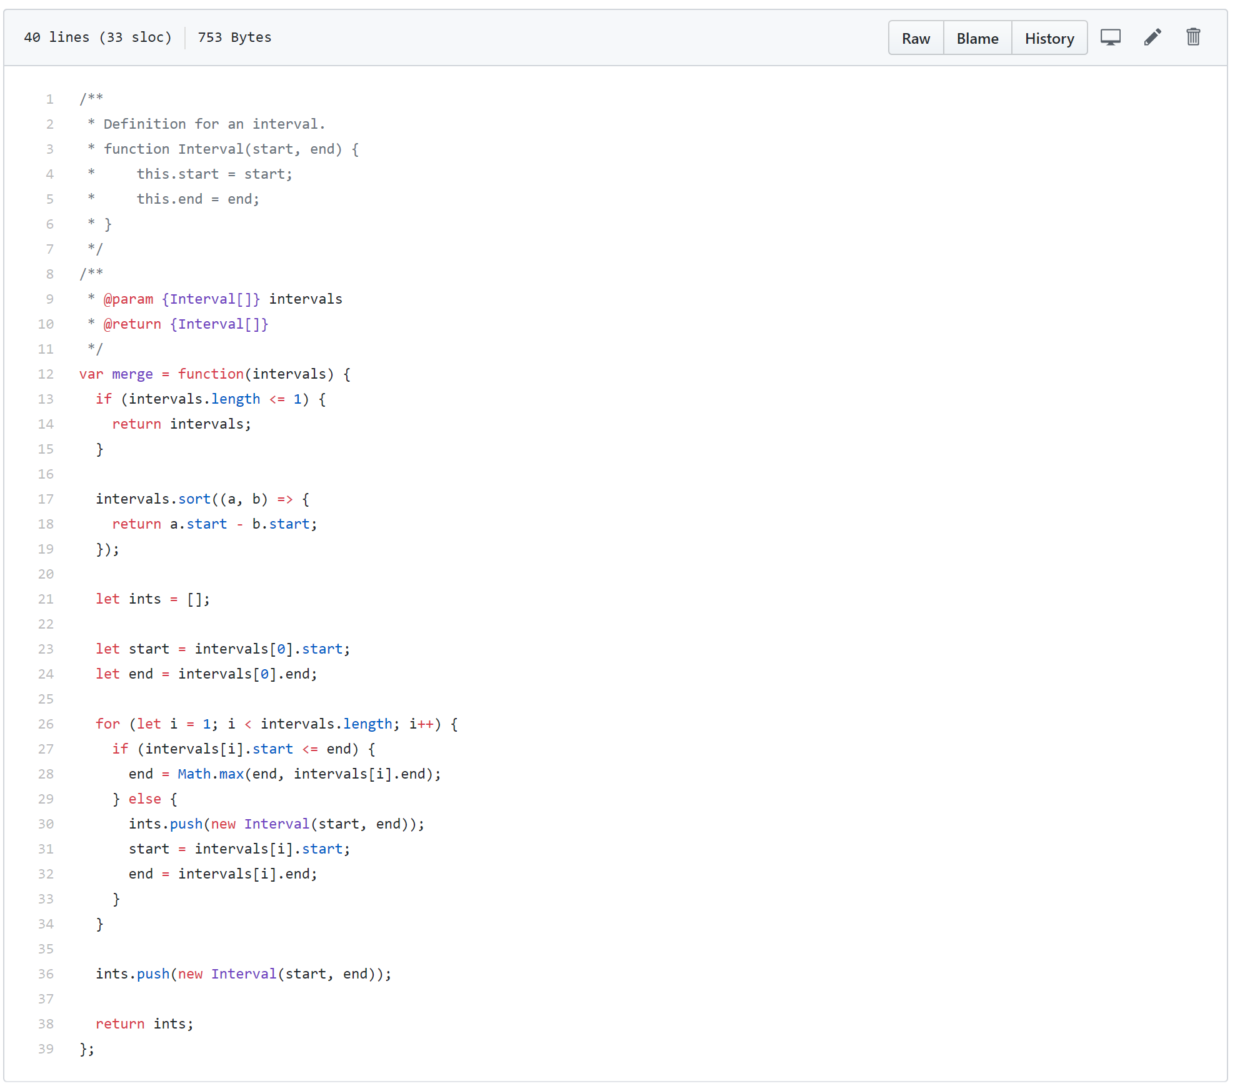Edit this file with pencil icon
The image size is (1235, 1091).
click(x=1152, y=37)
